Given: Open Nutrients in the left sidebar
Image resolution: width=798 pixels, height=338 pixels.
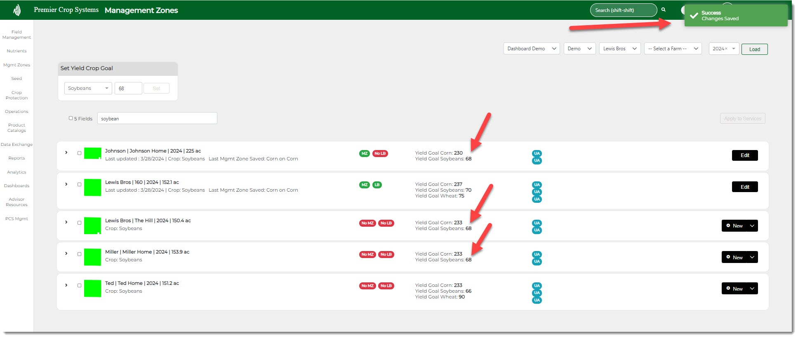Looking at the screenshot, I should (x=16, y=51).
